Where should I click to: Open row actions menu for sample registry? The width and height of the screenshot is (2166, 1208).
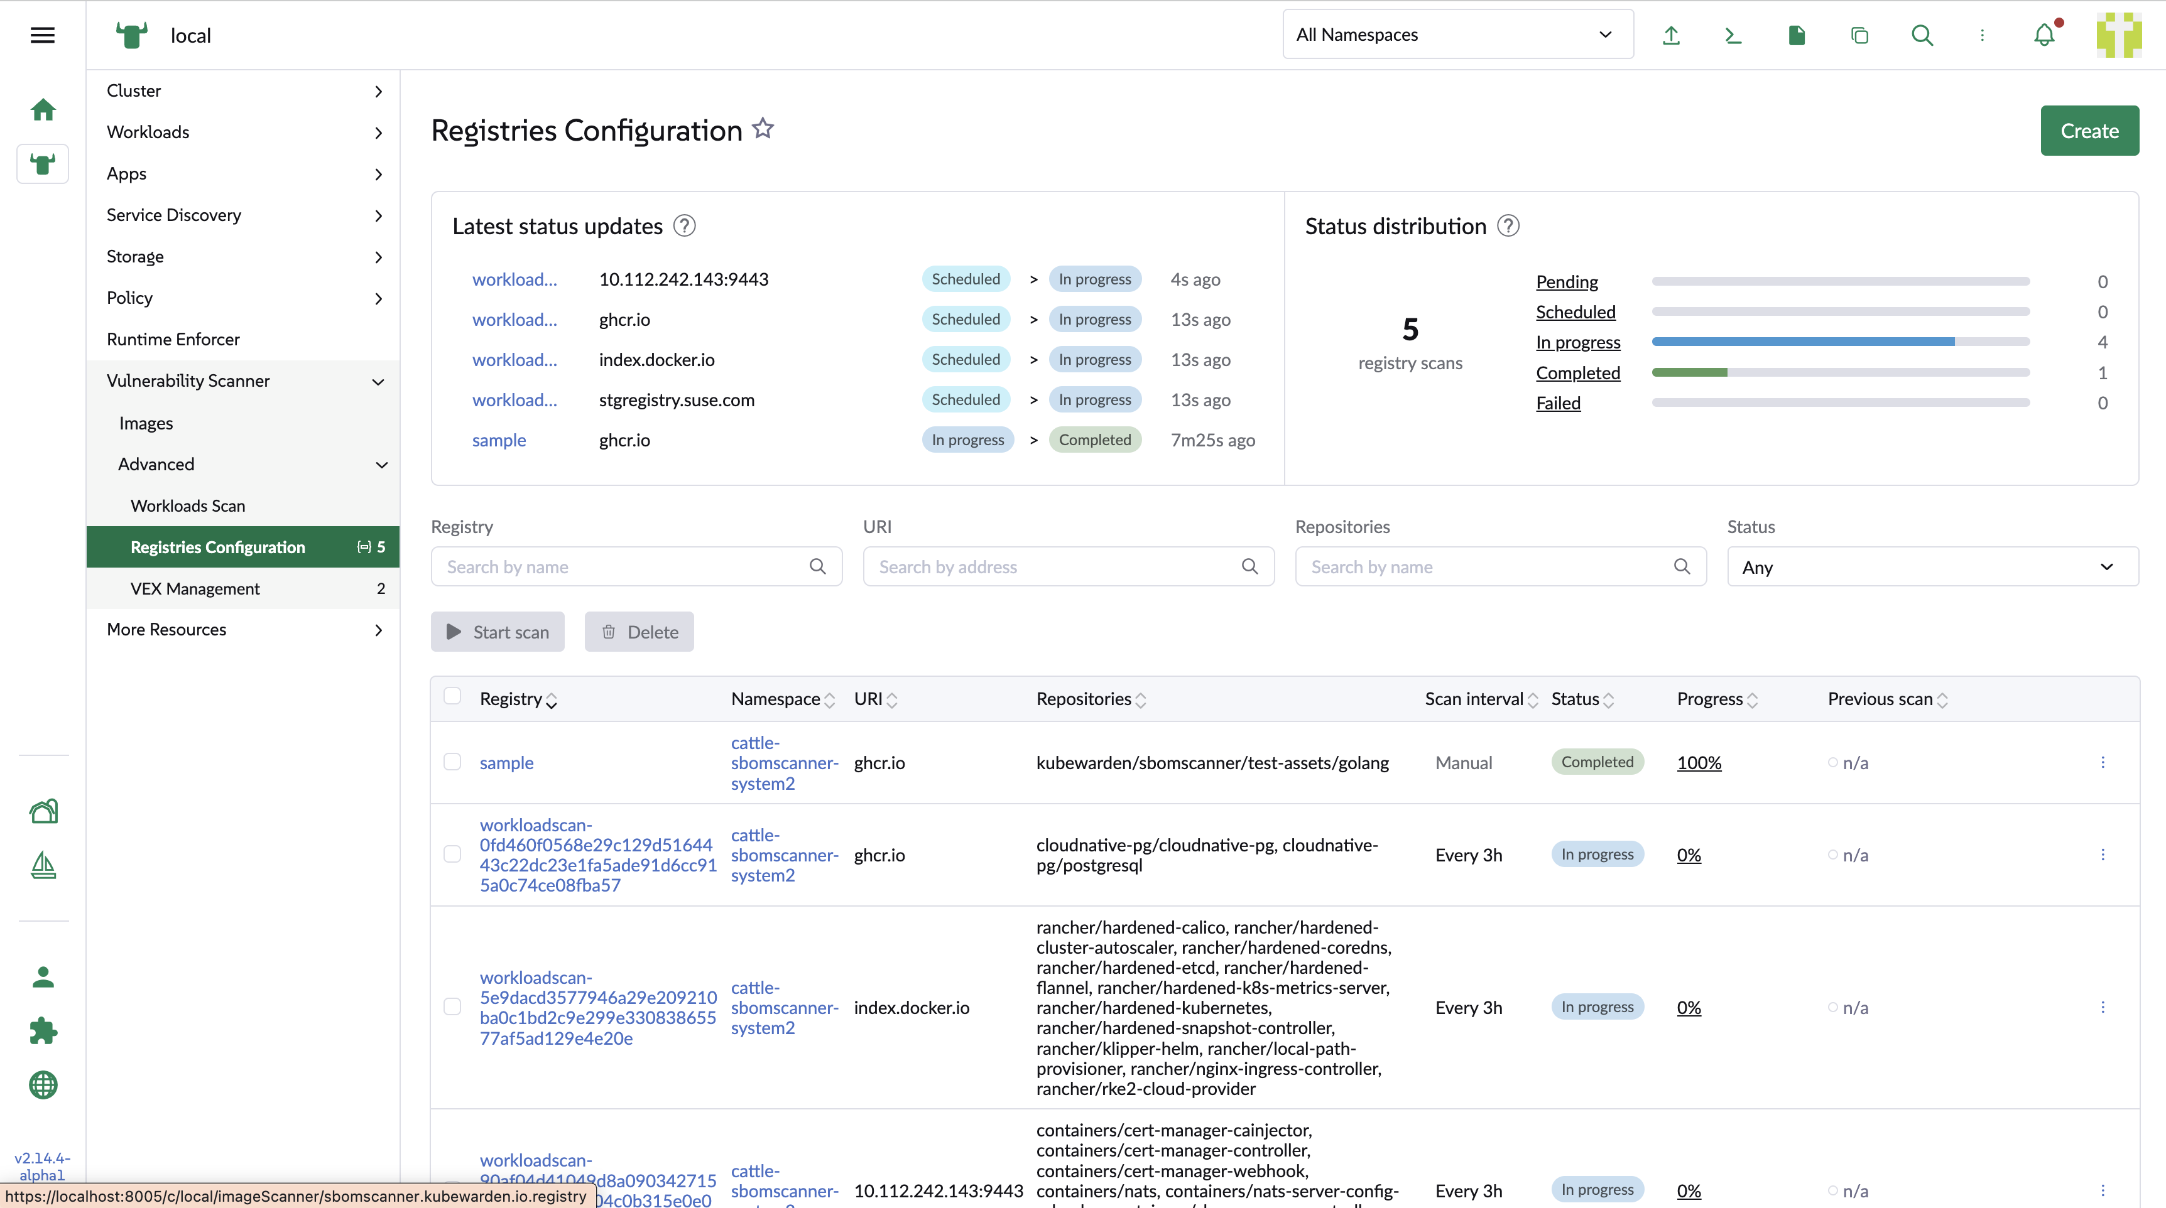[2102, 762]
